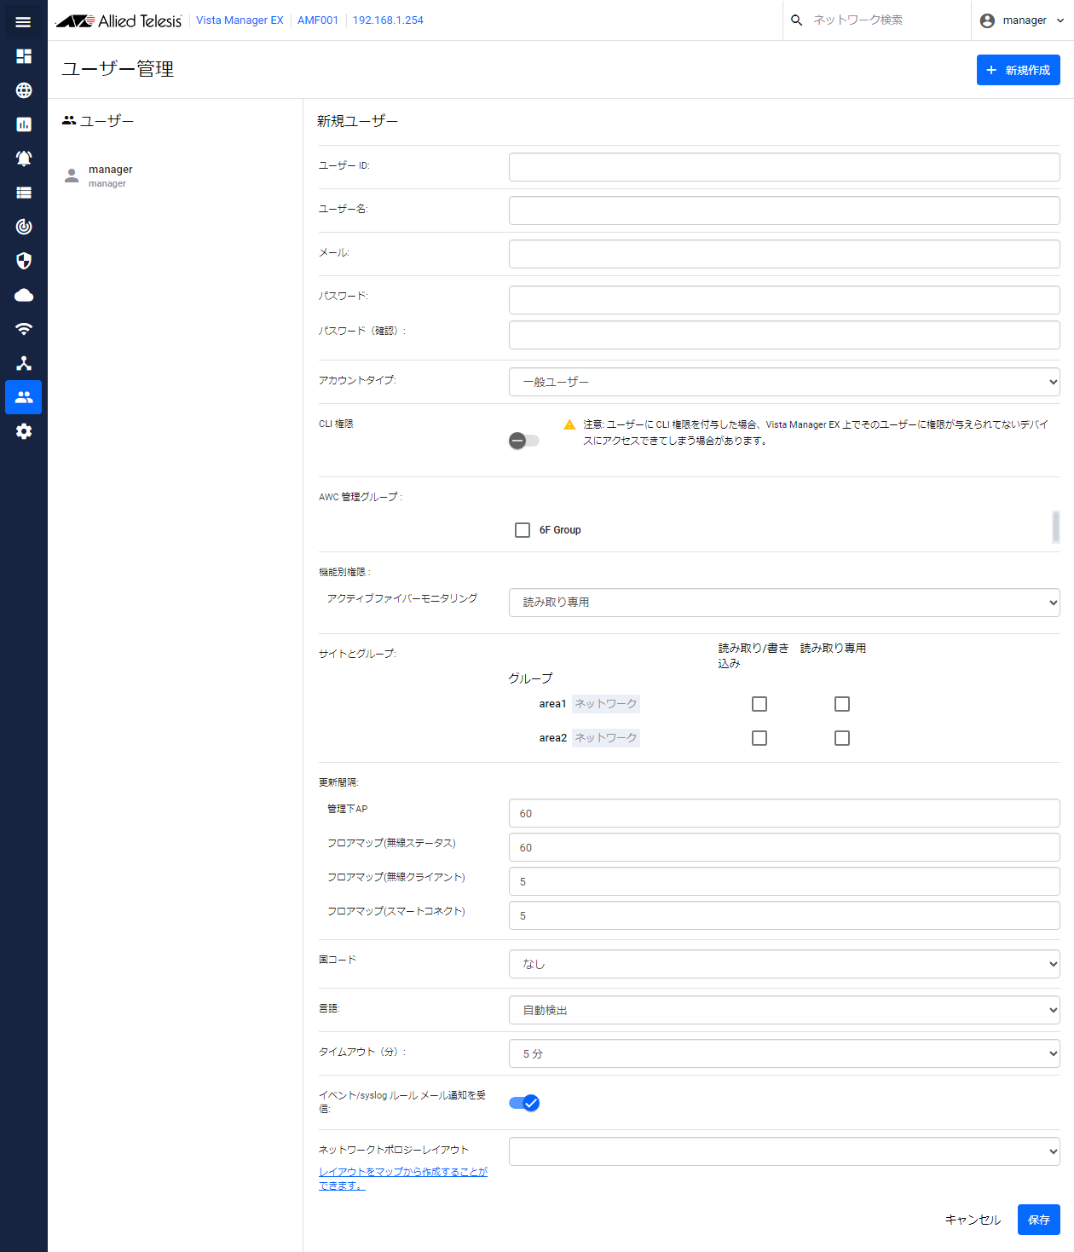1074x1252 pixels.
Task: Click the search magnifier icon
Action: (x=796, y=20)
